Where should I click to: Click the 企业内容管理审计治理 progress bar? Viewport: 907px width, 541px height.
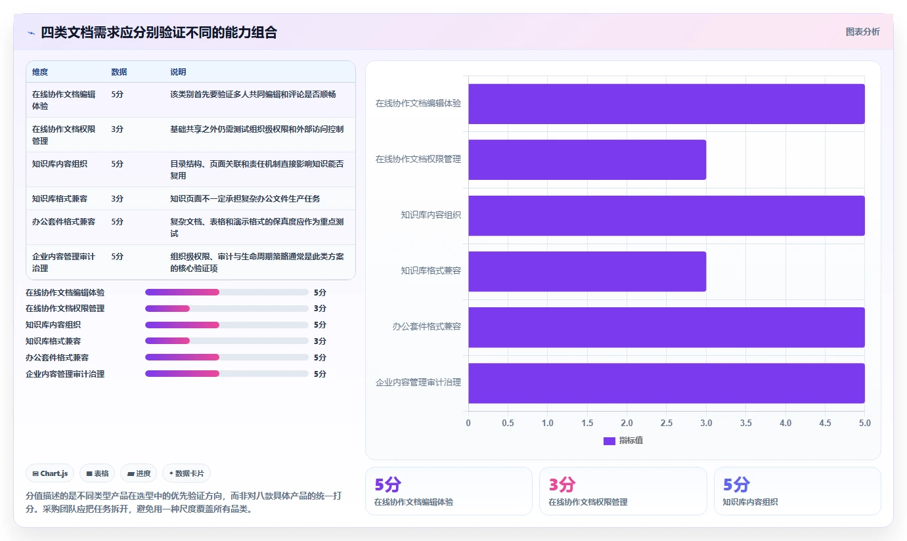pyautogui.click(x=227, y=374)
